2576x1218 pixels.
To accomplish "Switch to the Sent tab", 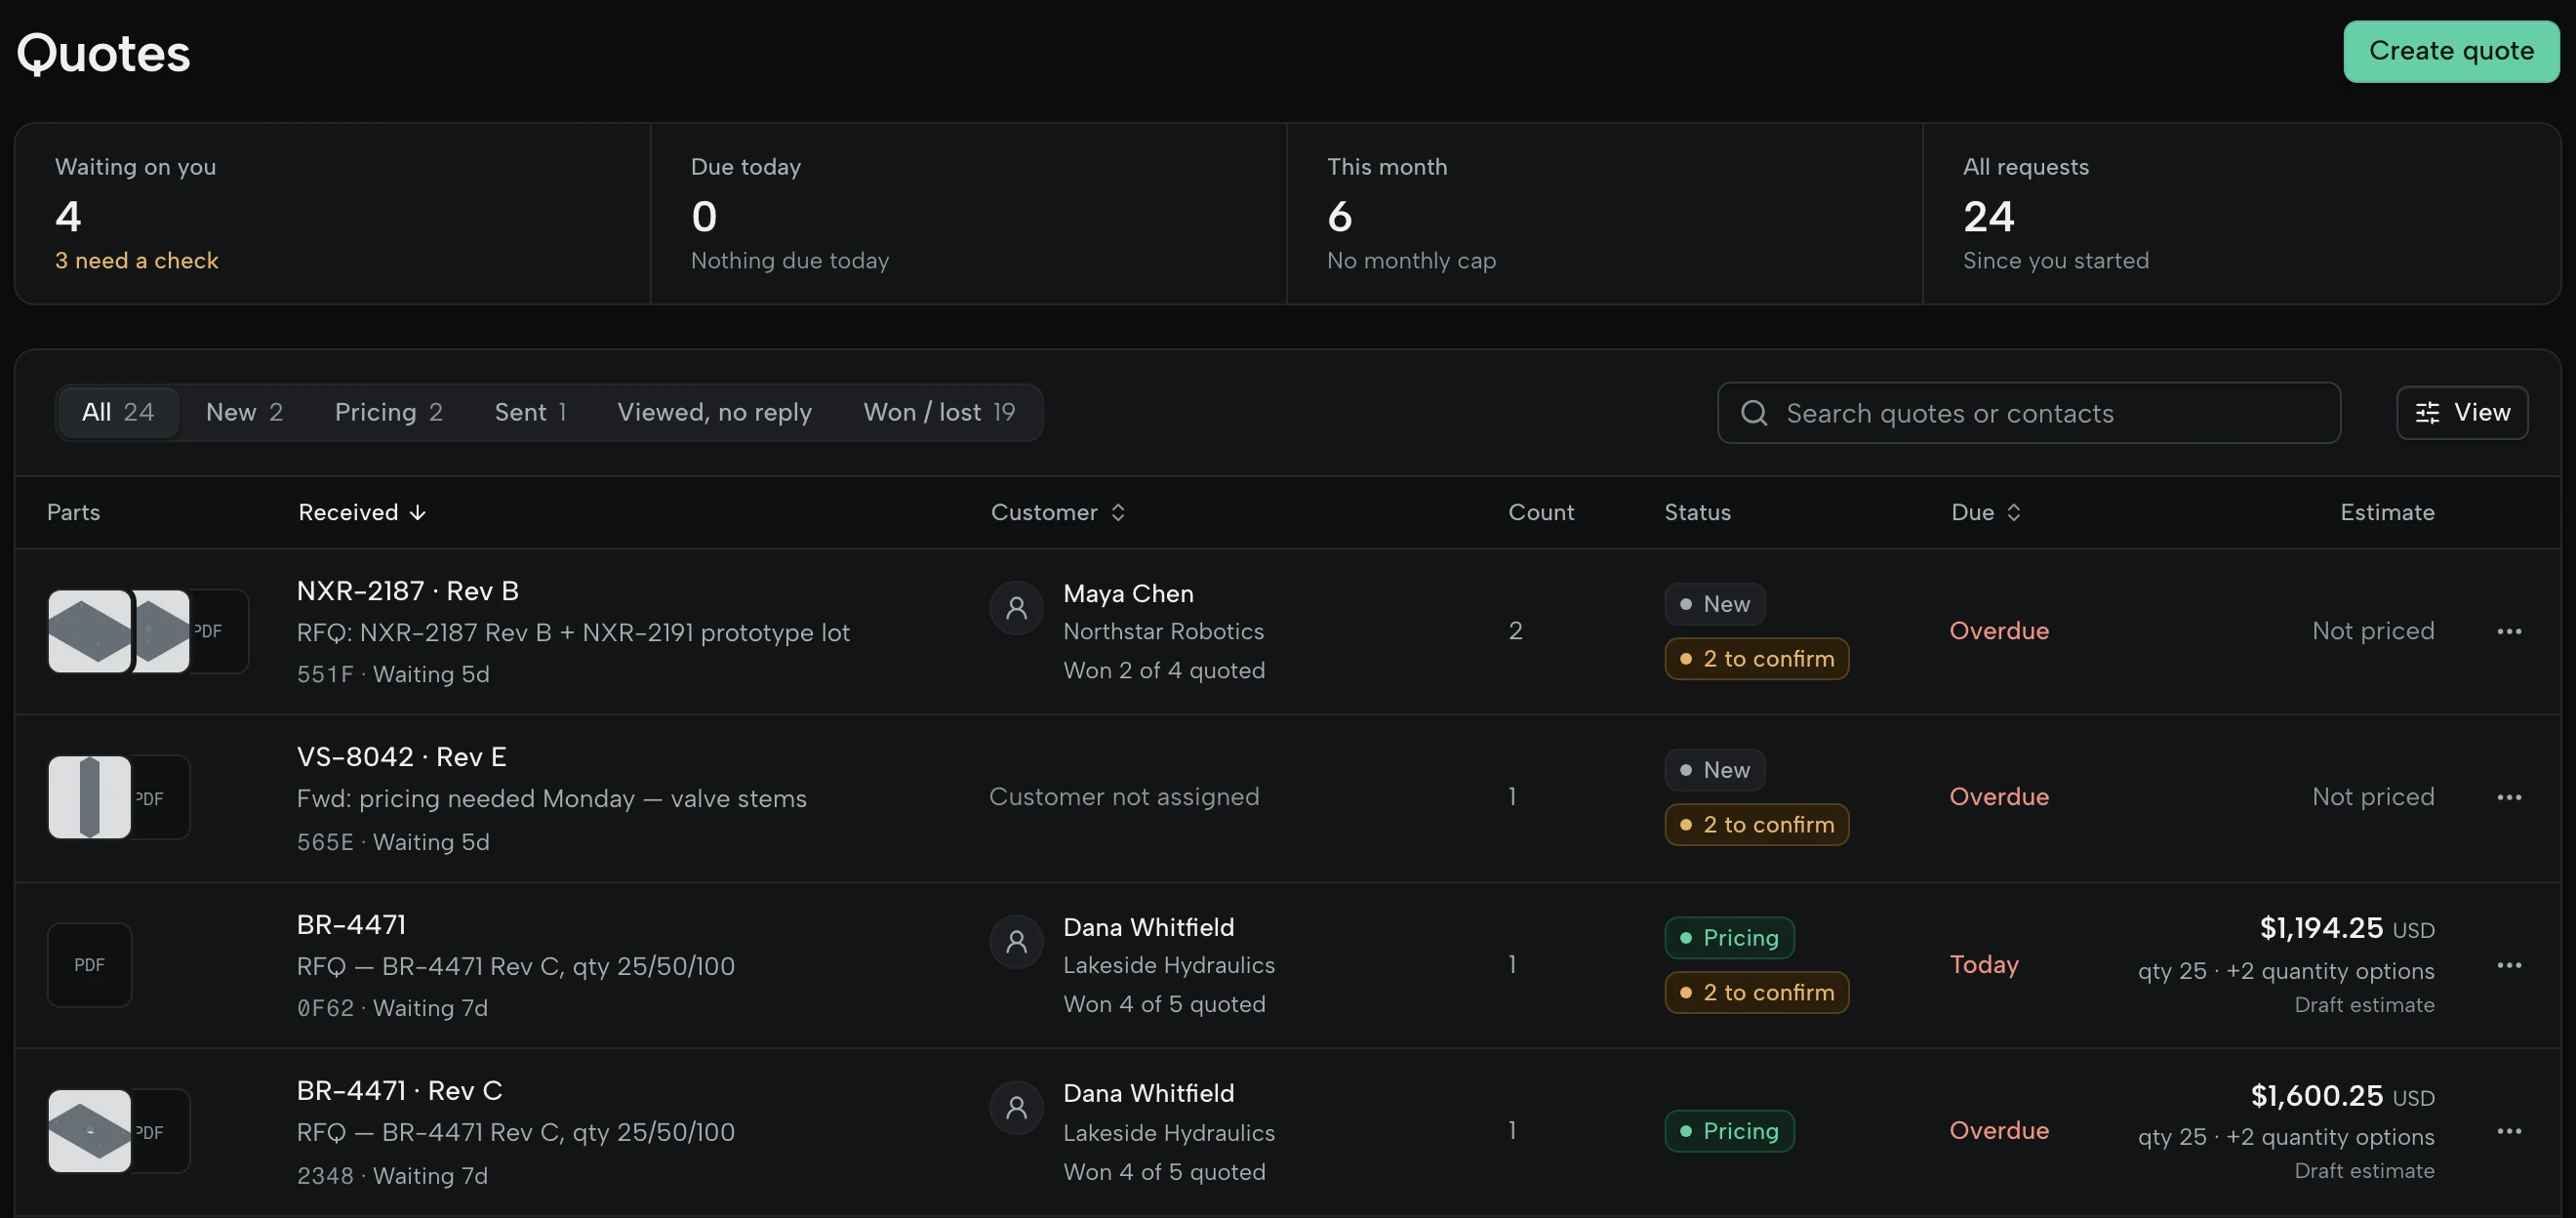I will click(530, 412).
